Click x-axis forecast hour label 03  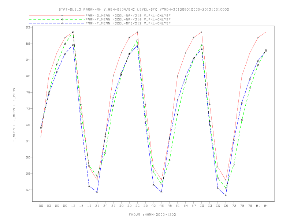[x=49, y=206]
